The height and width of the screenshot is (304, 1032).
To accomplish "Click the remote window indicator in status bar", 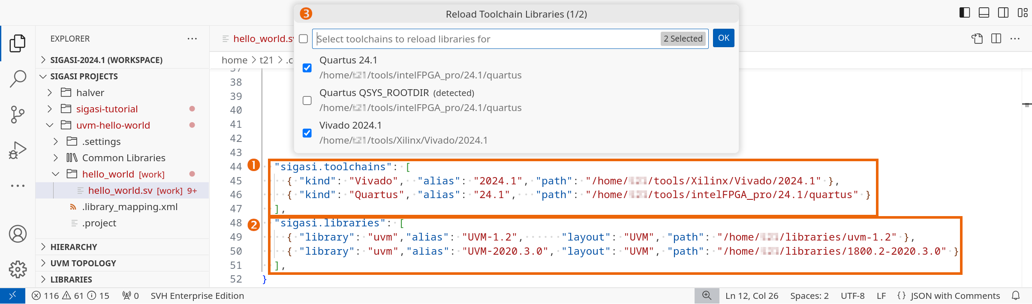I will click(12, 296).
